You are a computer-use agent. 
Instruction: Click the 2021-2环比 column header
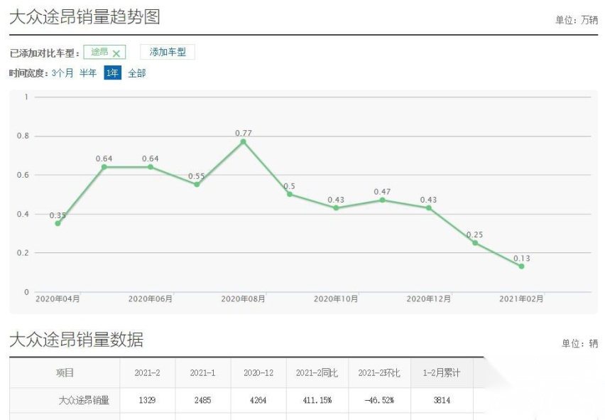coord(379,373)
